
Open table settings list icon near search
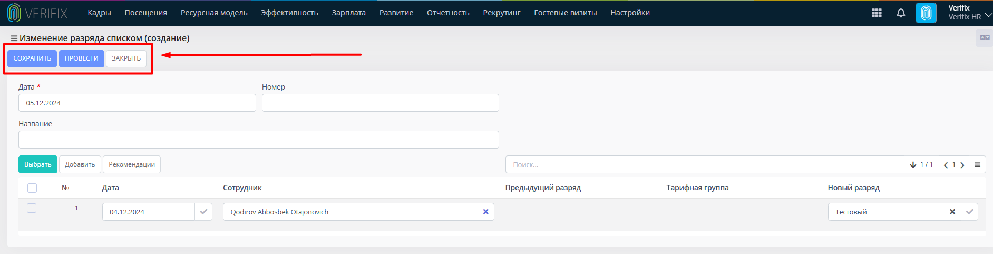pos(977,164)
